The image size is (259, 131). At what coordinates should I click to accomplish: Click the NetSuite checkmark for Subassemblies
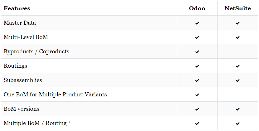237,80
